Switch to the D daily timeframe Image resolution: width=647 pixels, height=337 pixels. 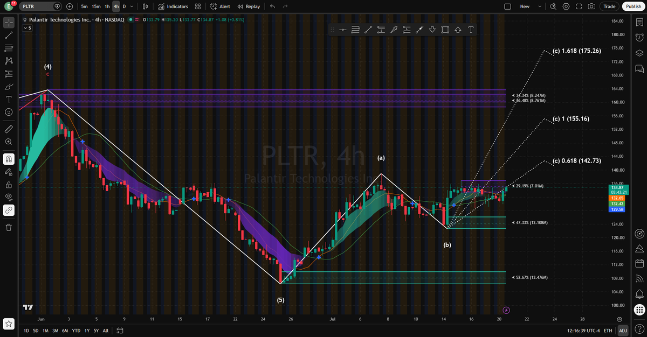124,6
